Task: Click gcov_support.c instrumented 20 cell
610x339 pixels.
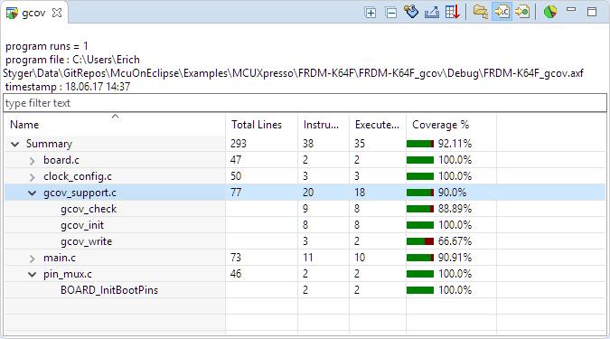Action: [308, 193]
